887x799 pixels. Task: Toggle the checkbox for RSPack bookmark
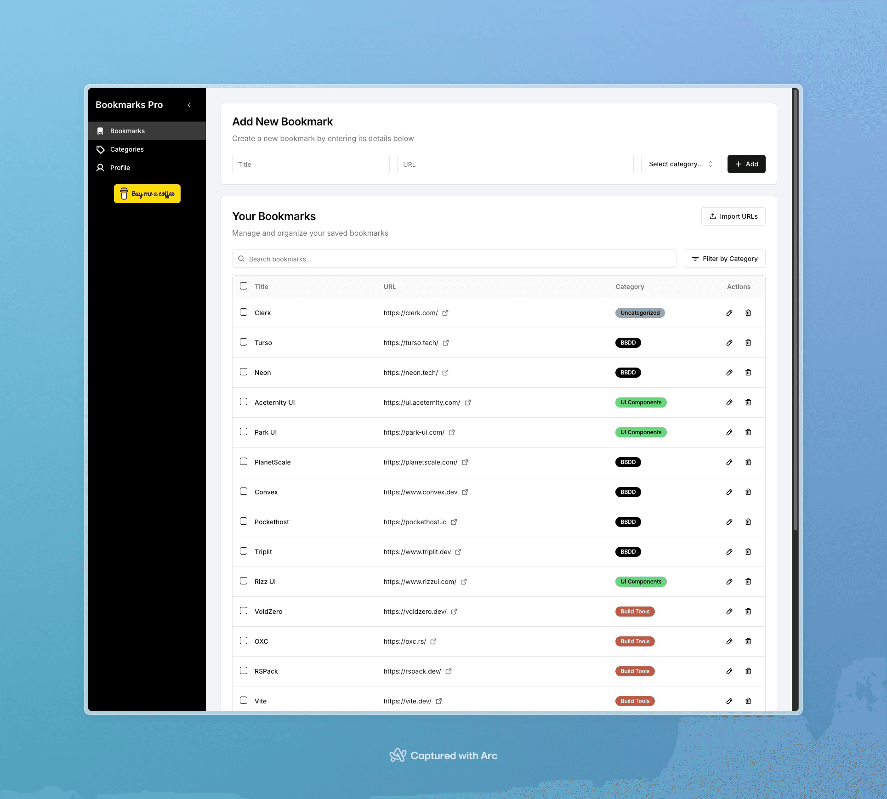click(x=244, y=670)
